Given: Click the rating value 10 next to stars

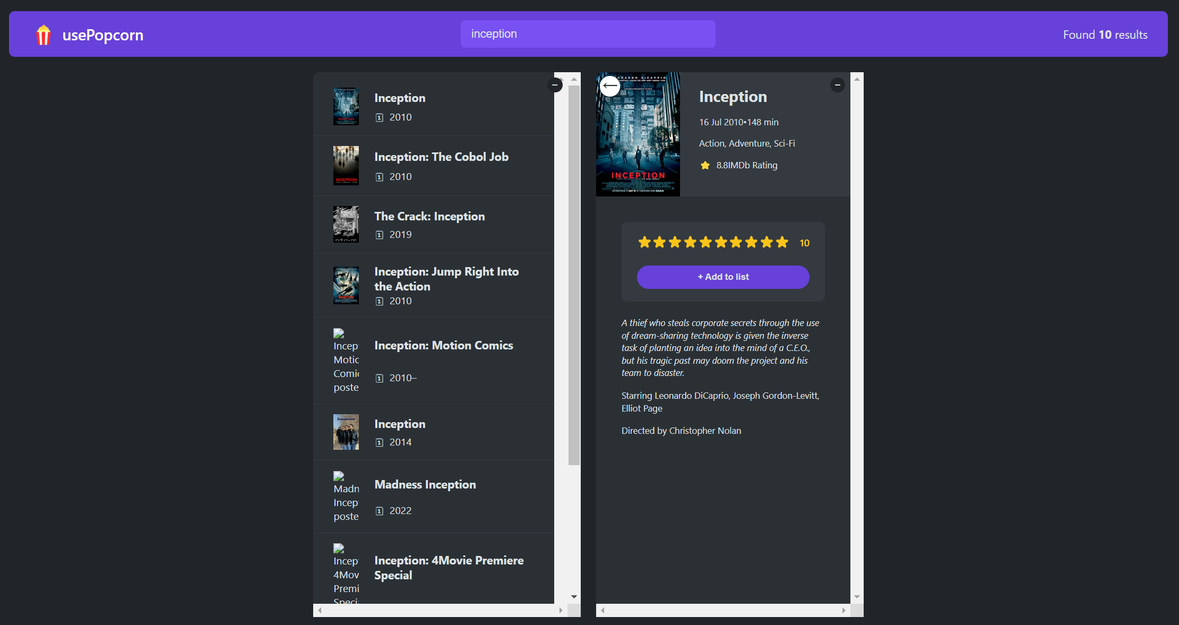Looking at the screenshot, I should 804,243.
